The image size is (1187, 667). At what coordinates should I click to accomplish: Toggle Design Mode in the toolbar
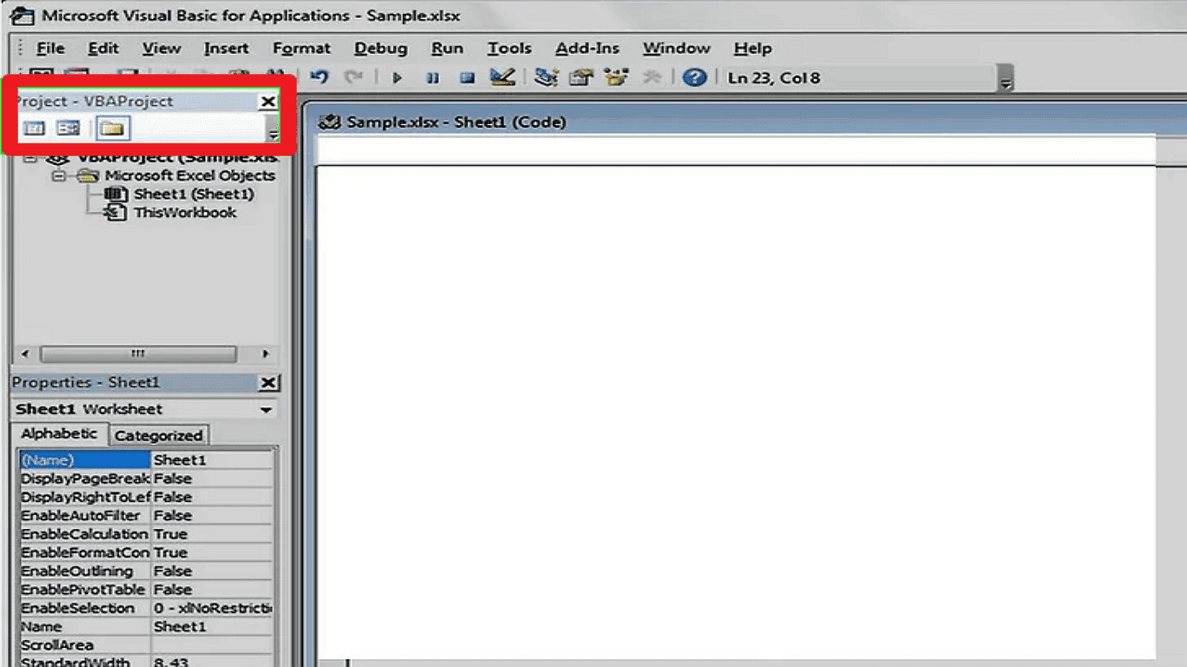(502, 77)
